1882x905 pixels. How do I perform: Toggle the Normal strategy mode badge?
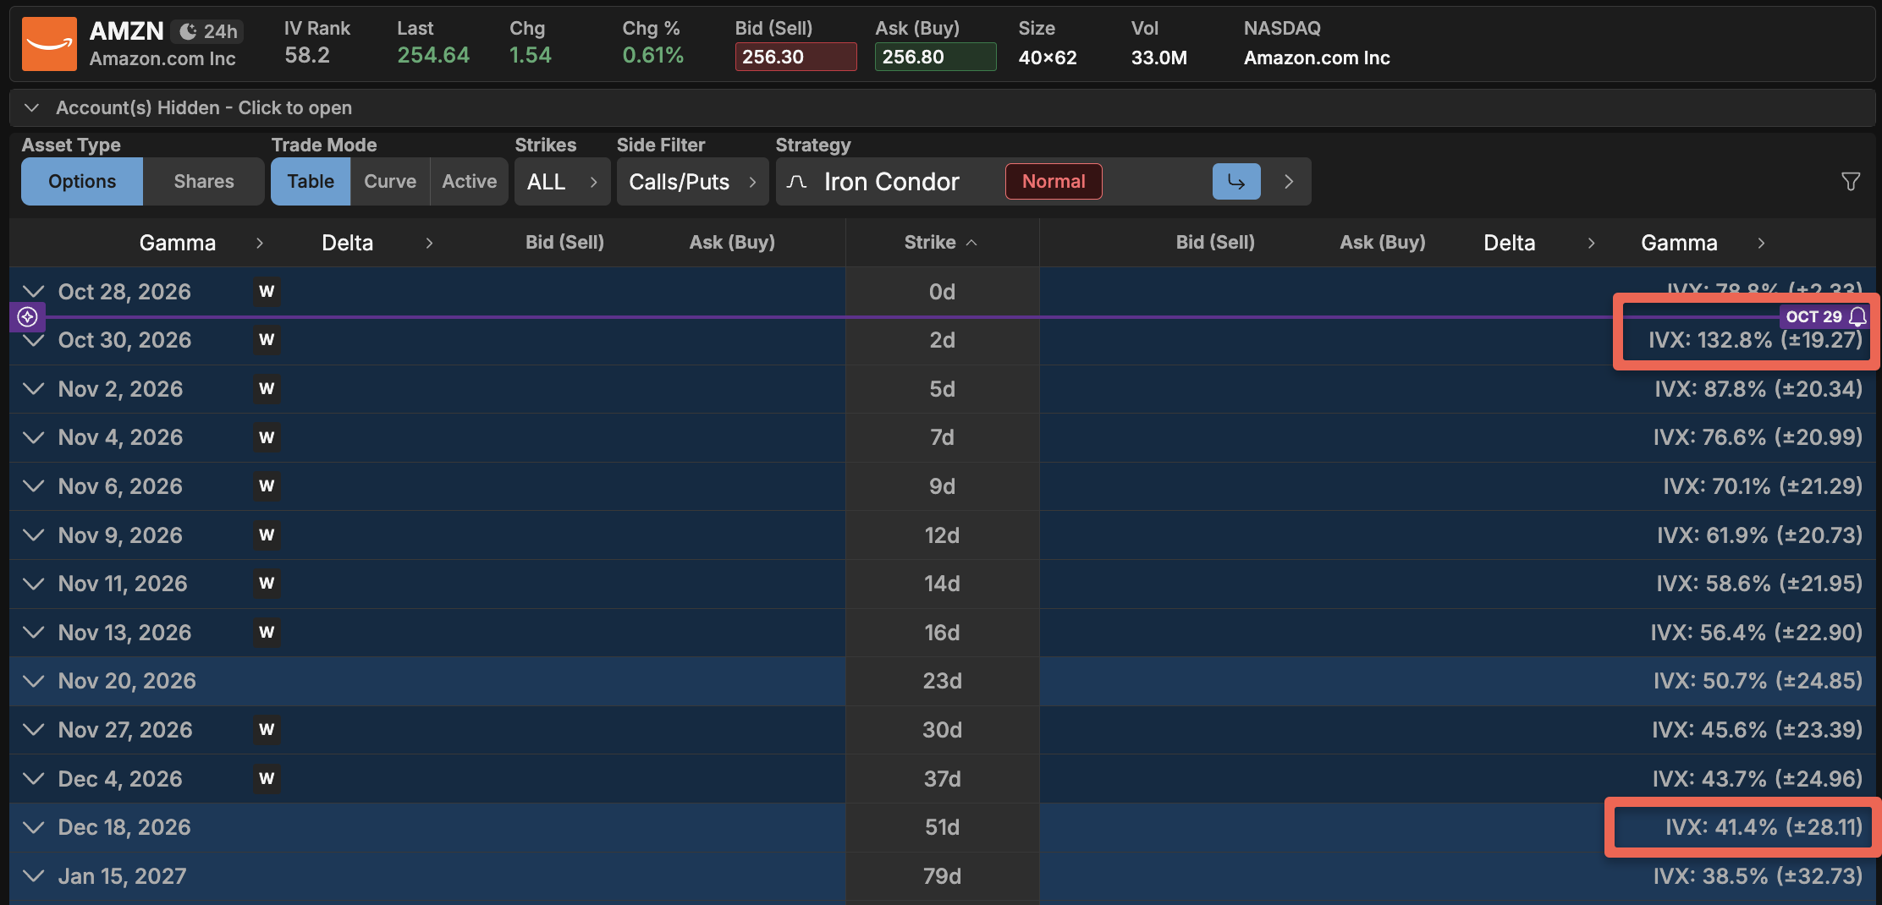(x=1054, y=181)
